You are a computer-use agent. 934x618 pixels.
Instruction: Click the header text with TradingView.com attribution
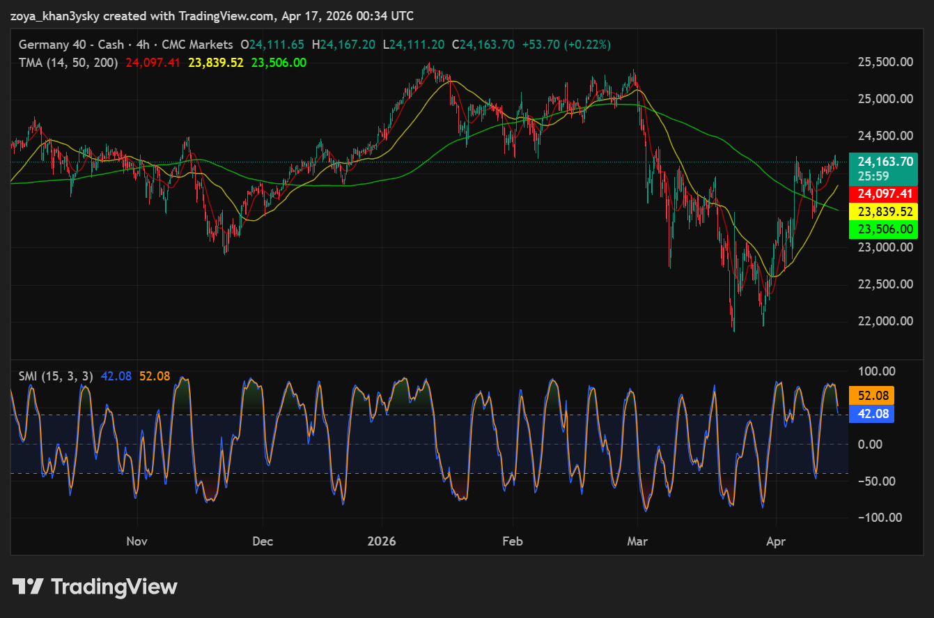[x=212, y=16]
